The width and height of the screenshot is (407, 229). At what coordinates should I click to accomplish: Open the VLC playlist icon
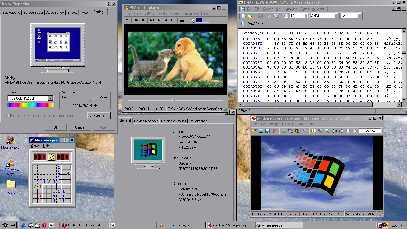pos(182,20)
